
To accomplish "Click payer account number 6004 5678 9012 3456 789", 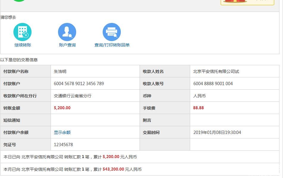I will (79, 84).
